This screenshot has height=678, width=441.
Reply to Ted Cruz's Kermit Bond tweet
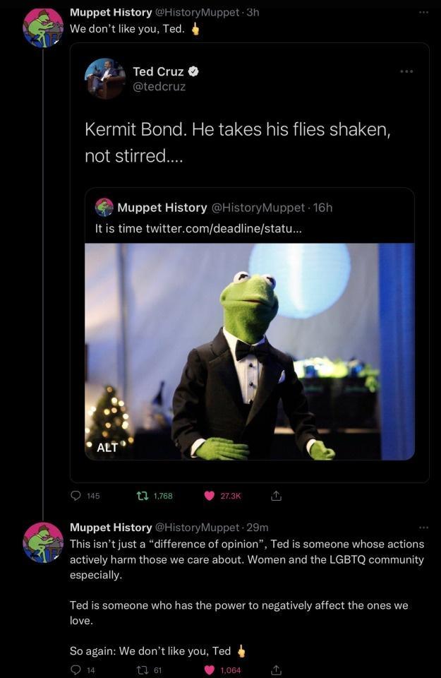coord(76,496)
